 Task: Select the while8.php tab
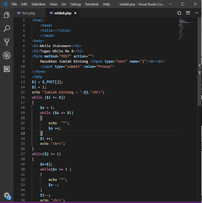click(63, 13)
